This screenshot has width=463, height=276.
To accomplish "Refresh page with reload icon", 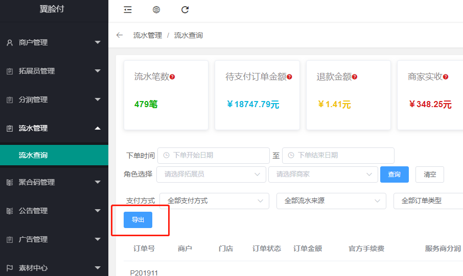I will pyautogui.click(x=185, y=10).
